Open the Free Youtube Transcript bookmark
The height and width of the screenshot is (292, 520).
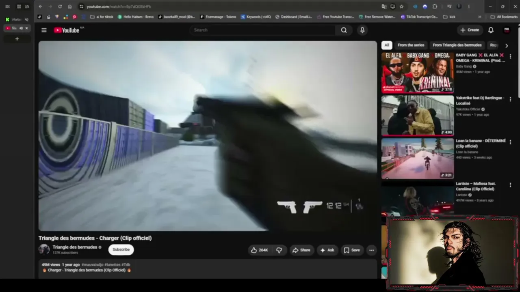coord(335,17)
